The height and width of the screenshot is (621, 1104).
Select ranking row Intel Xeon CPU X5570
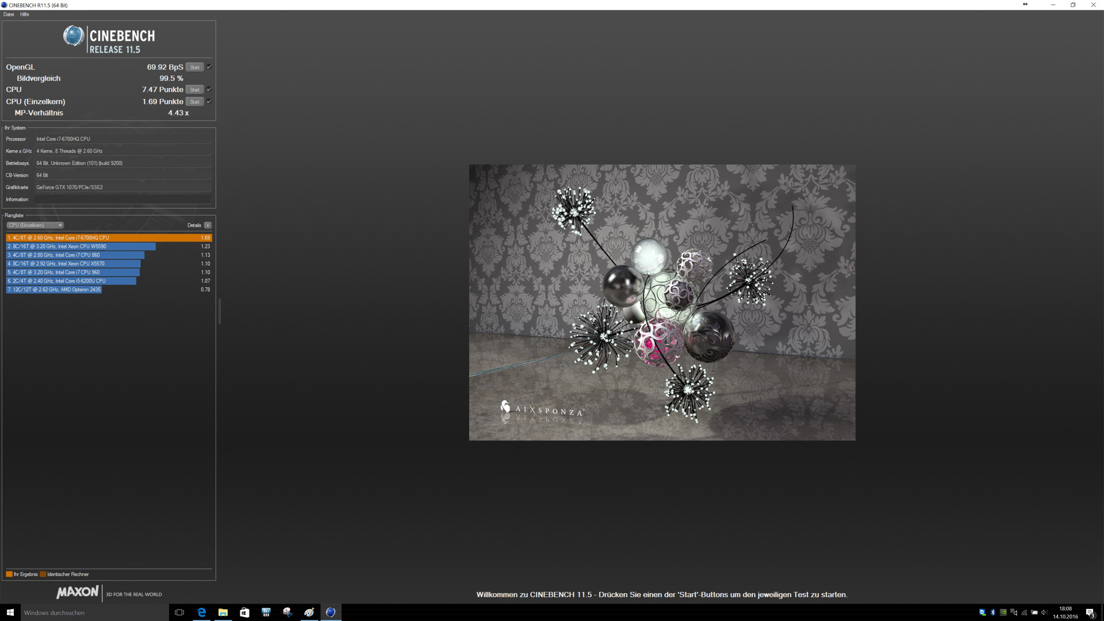(x=109, y=263)
